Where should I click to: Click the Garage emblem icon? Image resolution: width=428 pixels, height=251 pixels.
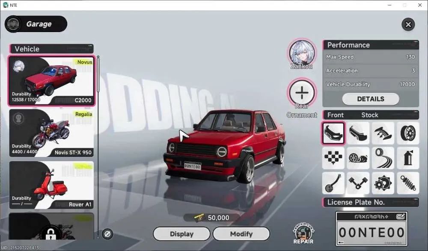coord(13,24)
